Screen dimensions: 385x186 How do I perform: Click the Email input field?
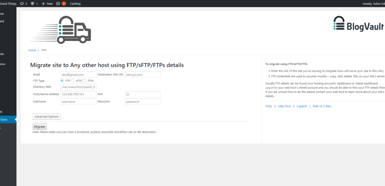[x=79, y=74]
